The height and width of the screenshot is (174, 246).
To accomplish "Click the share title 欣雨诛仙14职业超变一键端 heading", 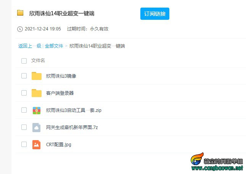I will pyautogui.click(x=62, y=14).
